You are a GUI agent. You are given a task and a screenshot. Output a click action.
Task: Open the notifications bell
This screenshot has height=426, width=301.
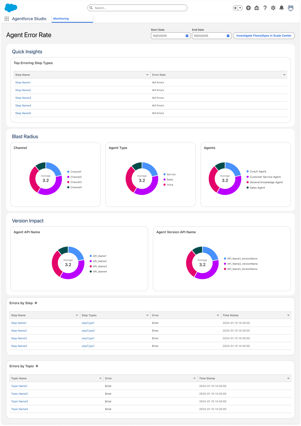click(281, 8)
